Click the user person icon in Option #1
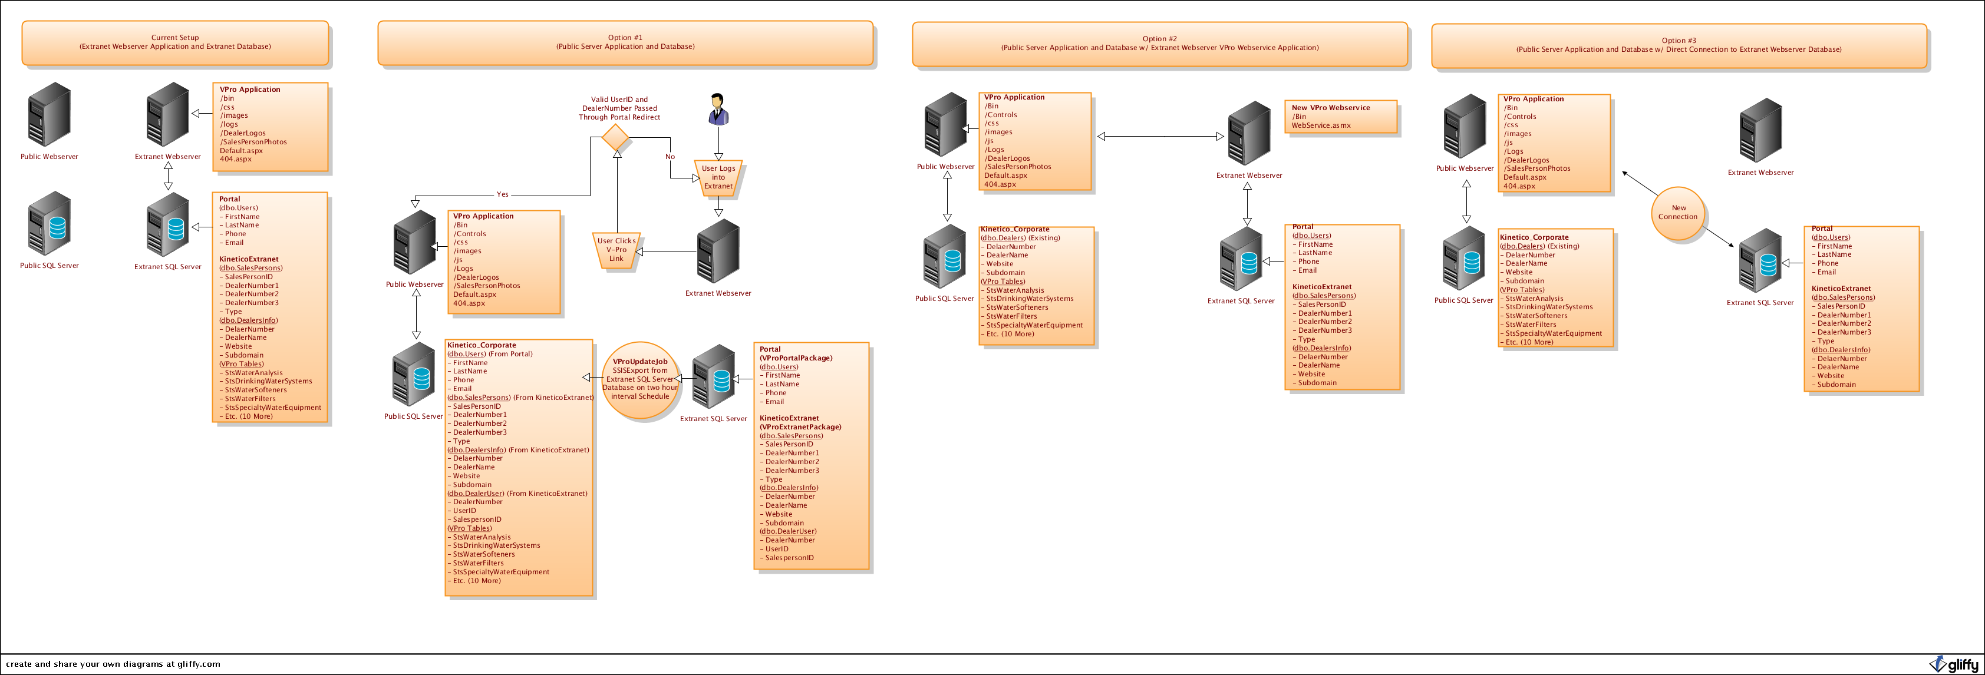 pos(718,110)
